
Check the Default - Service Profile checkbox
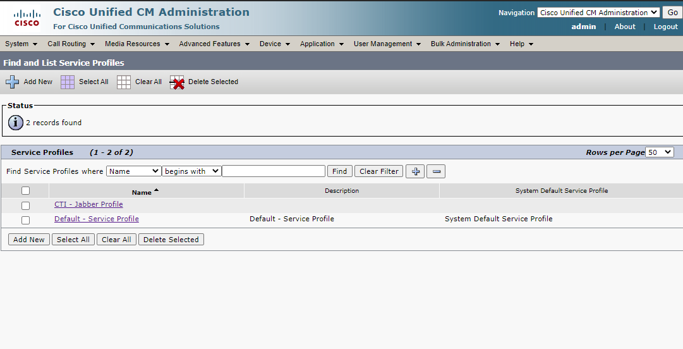tap(26, 220)
